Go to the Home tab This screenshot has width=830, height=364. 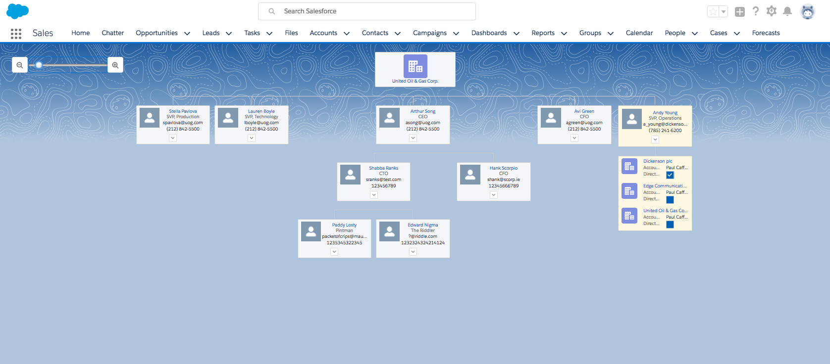pyautogui.click(x=80, y=33)
